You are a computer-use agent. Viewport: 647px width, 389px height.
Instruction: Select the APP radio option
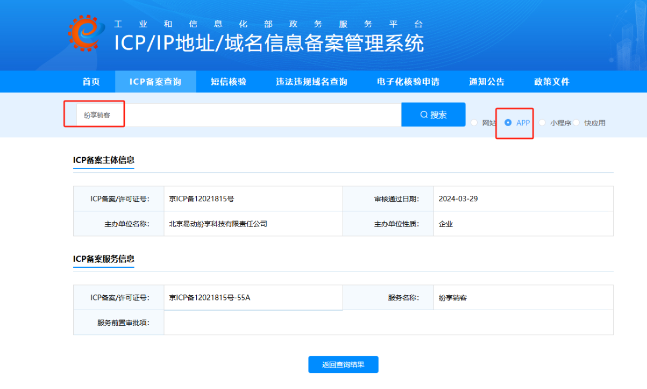point(508,123)
